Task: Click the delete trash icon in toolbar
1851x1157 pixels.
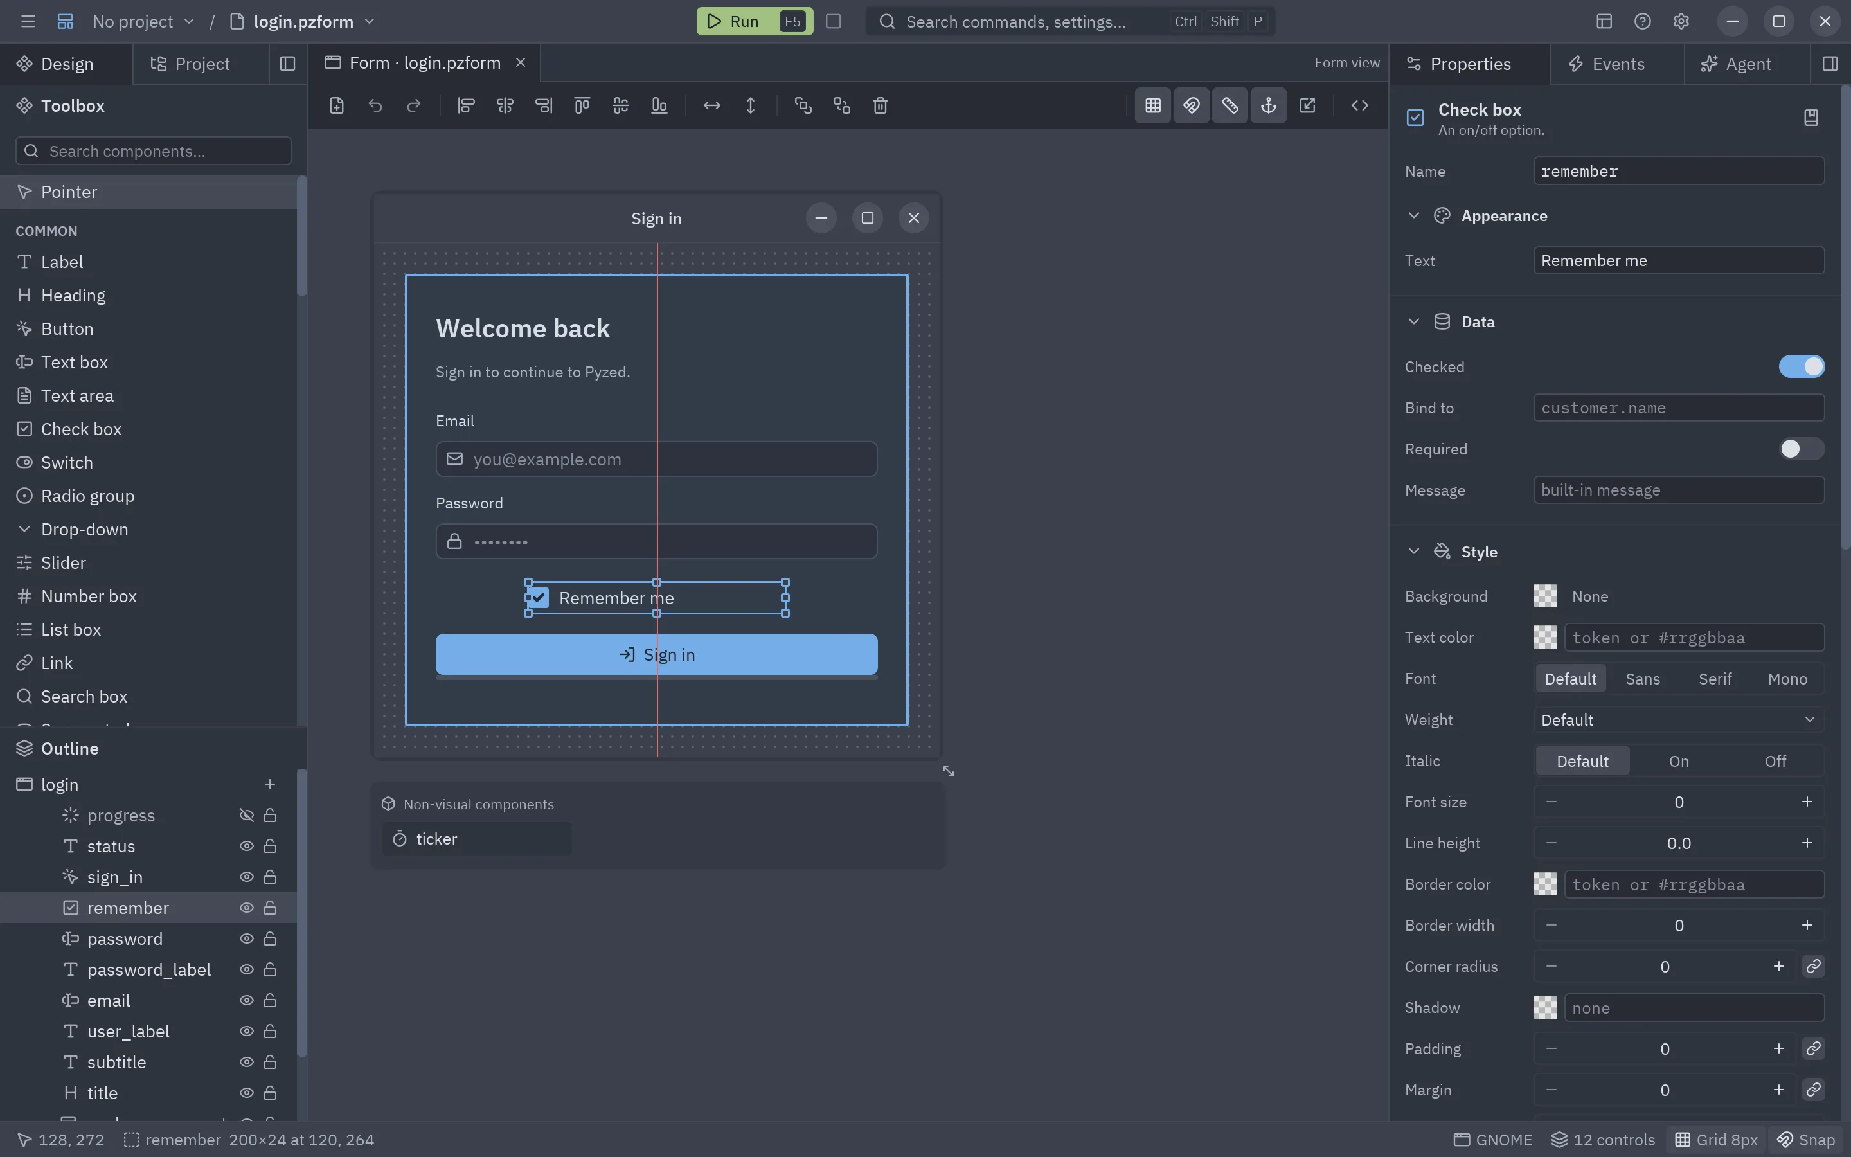Action: [881, 105]
